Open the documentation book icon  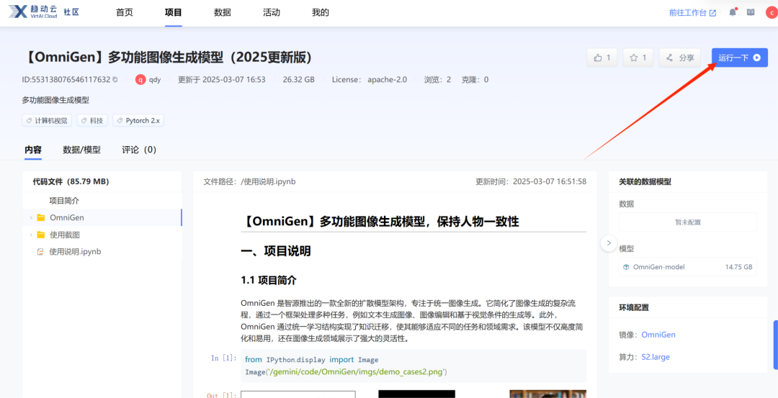coord(751,12)
